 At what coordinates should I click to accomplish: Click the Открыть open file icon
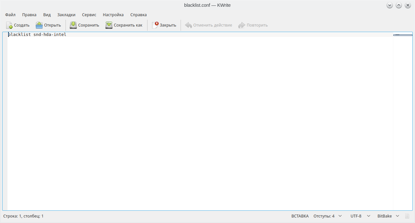click(x=39, y=25)
